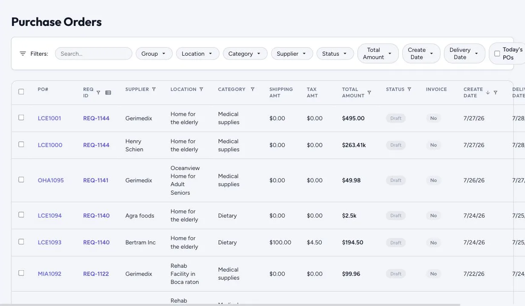525x306 pixels.
Task: Open the Supplier filter dropdown
Action: 292,54
